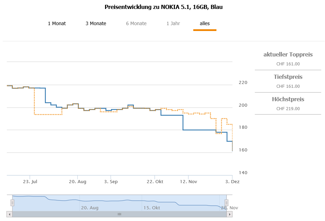Click the right scroll arrow of navigator
Screen dimensions: 325x221
[x=229, y=214]
